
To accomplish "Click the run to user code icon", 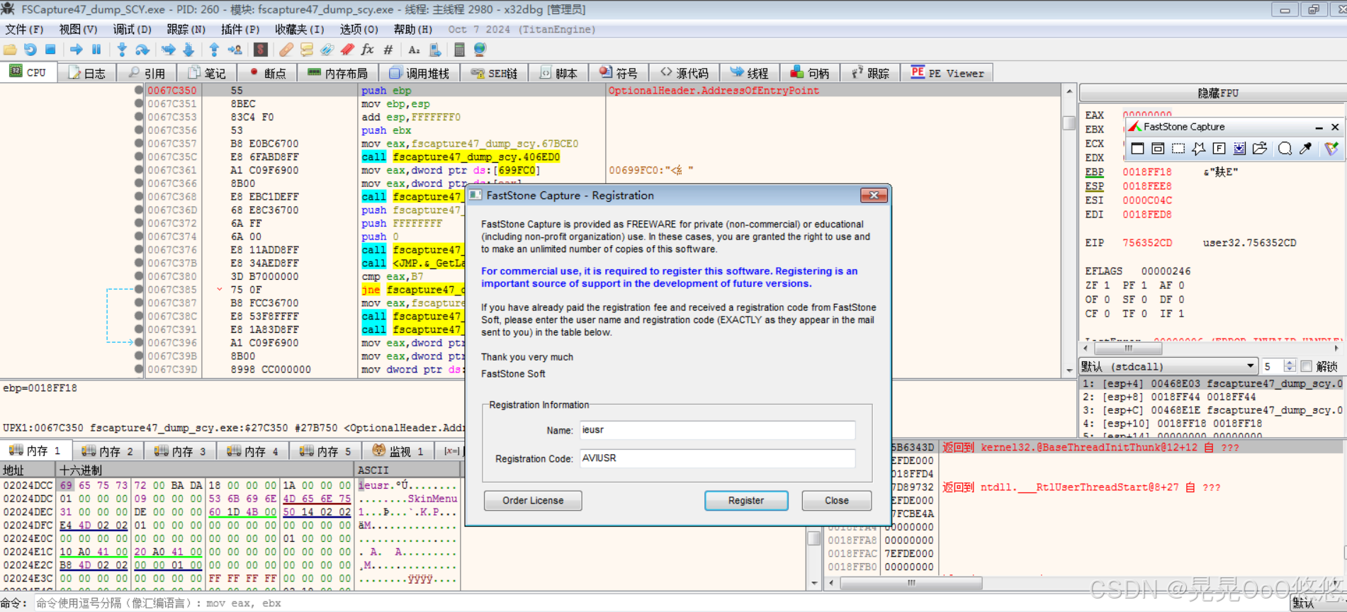I will (235, 50).
